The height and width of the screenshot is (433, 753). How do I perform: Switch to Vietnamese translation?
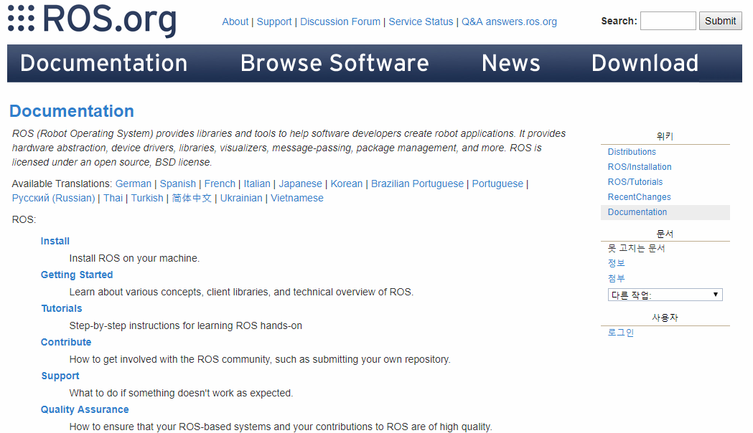click(x=296, y=198)
